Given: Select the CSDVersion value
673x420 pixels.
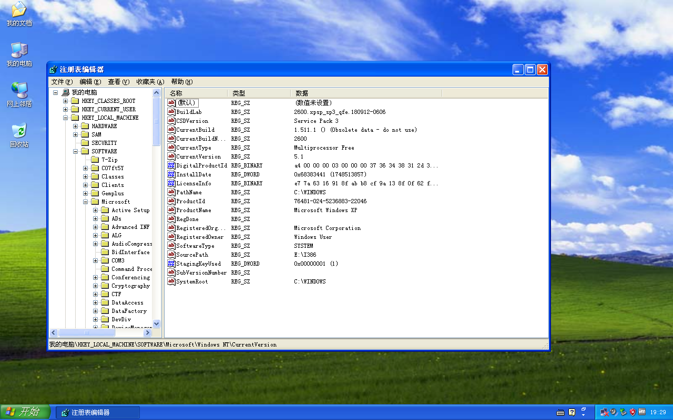Looking at the screenshot, I should tap(192, 121).
